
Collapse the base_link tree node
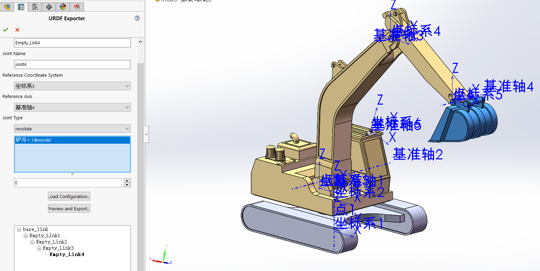[x=19, y=229]
